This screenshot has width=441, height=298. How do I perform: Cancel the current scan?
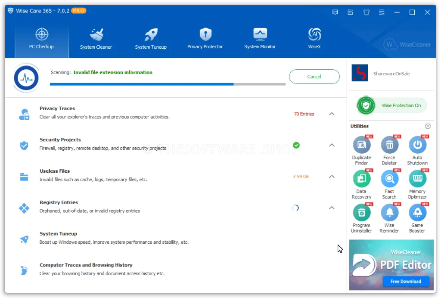(x=314, y=76)
